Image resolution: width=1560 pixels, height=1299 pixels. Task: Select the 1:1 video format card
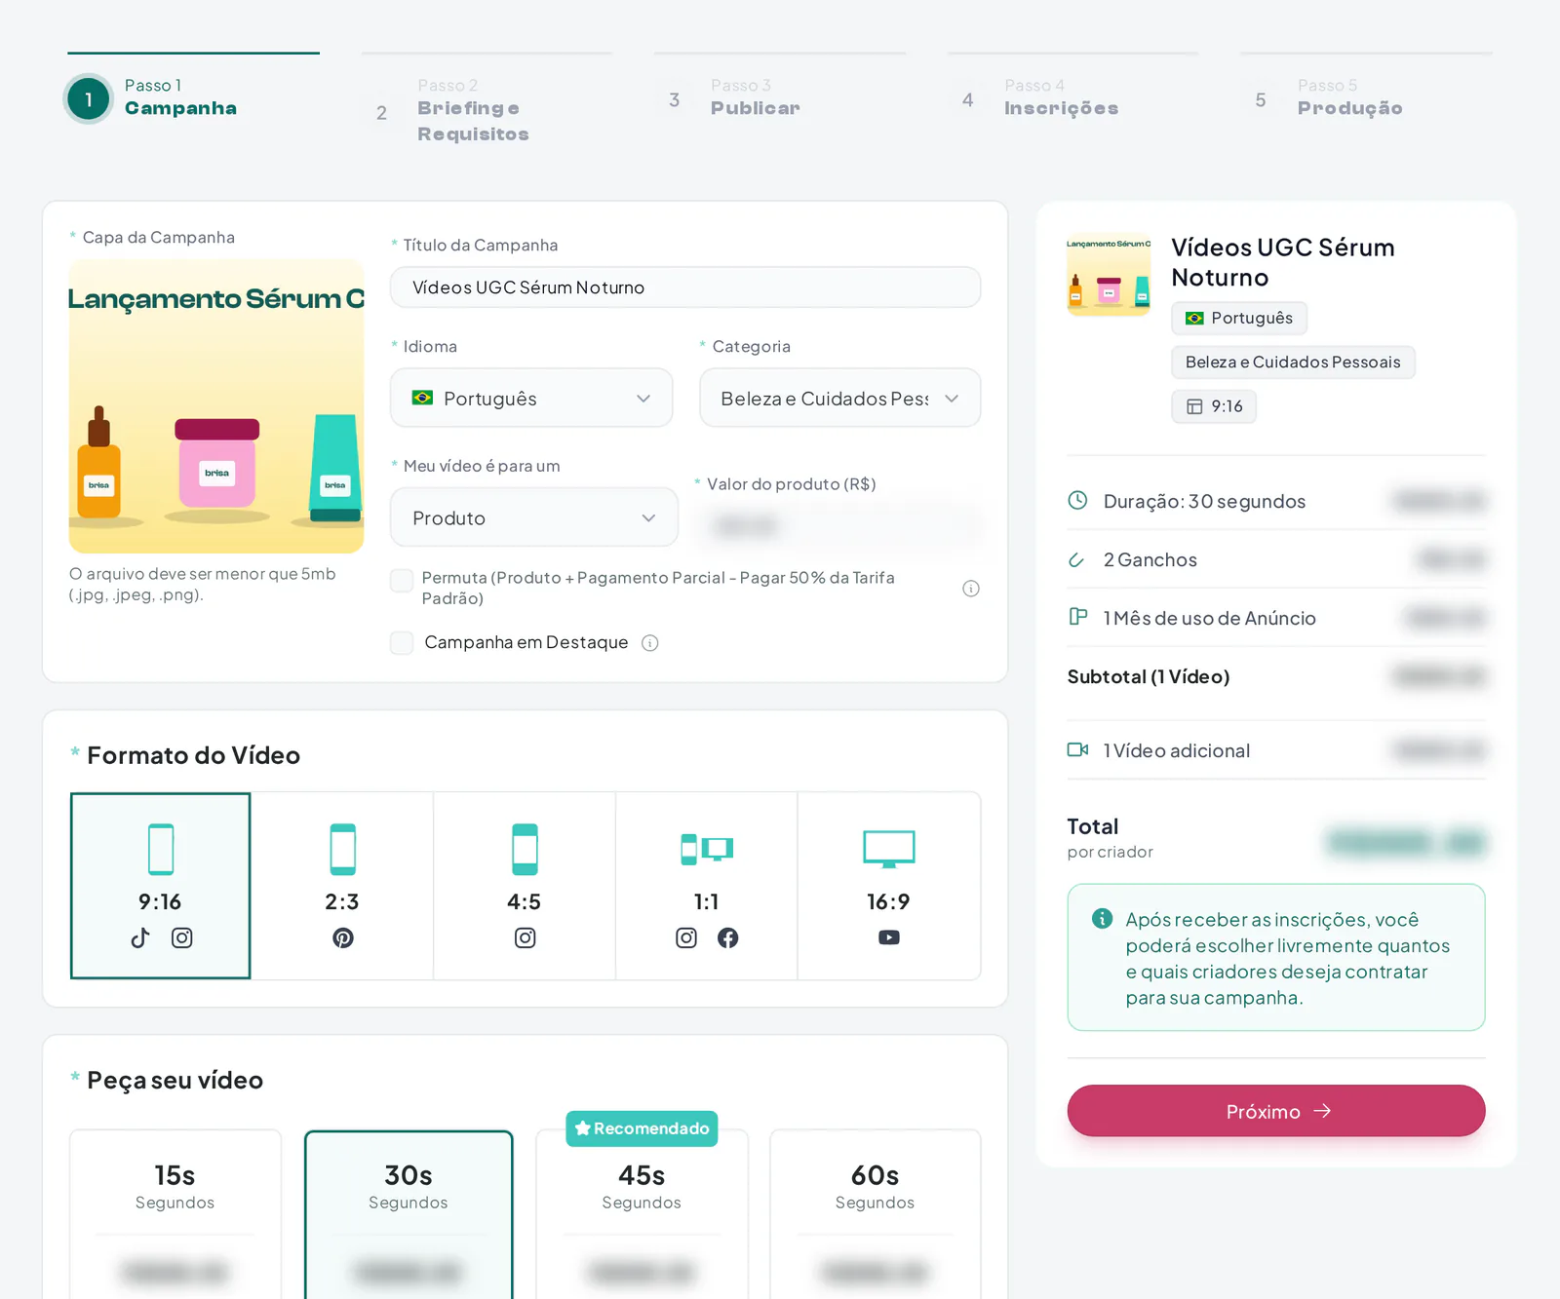(x=707, y=886)
